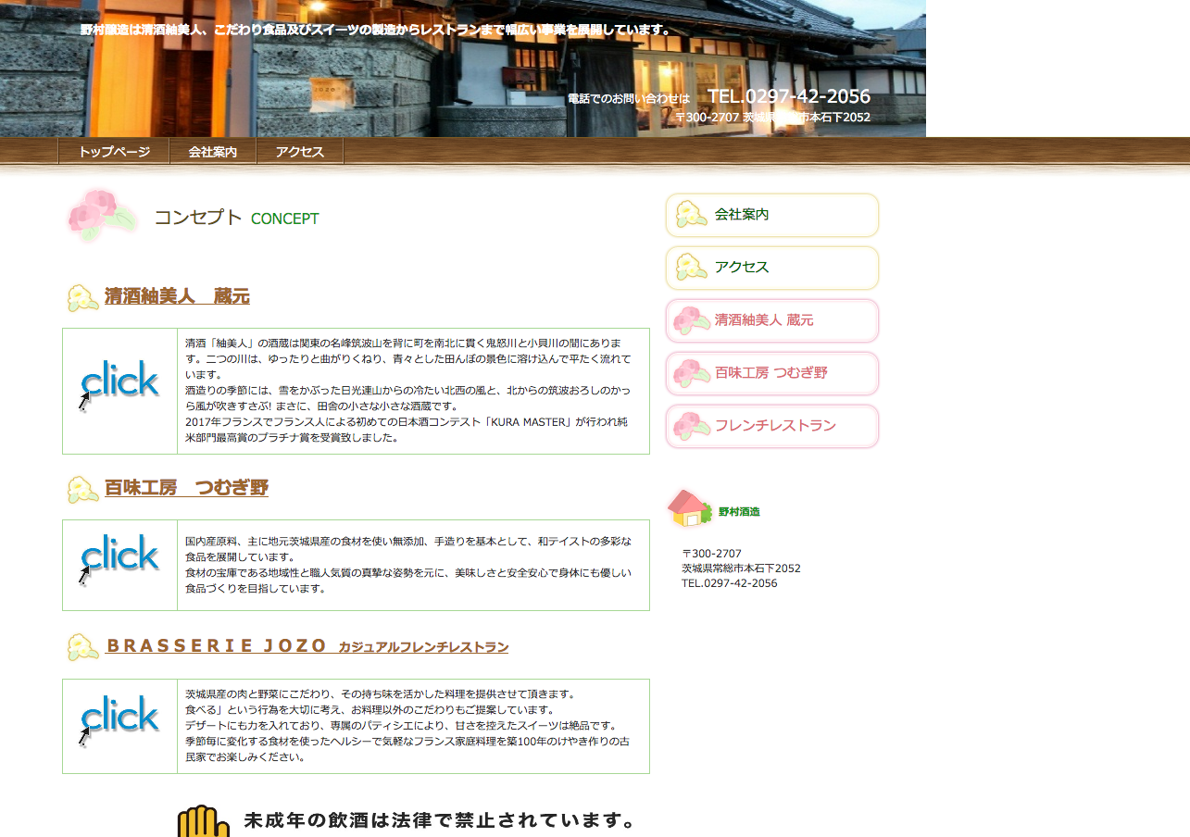The image size is (1190, 837).
Task: Select the pink flower icon beside 清酒紬美人 蔵元 sidebar entry
Action: [689, 319]
